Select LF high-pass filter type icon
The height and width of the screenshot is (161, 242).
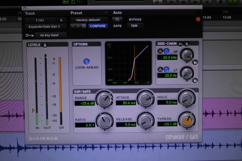pyautogui.click(x=166, y=70)
